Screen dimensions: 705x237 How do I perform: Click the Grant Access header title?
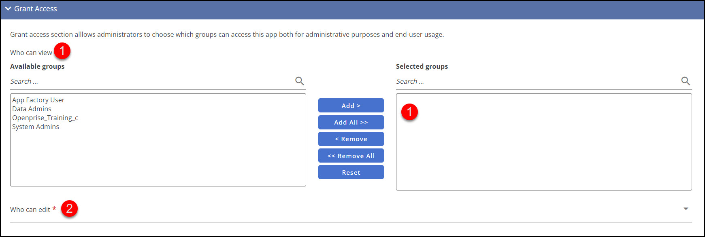point(36,8)
